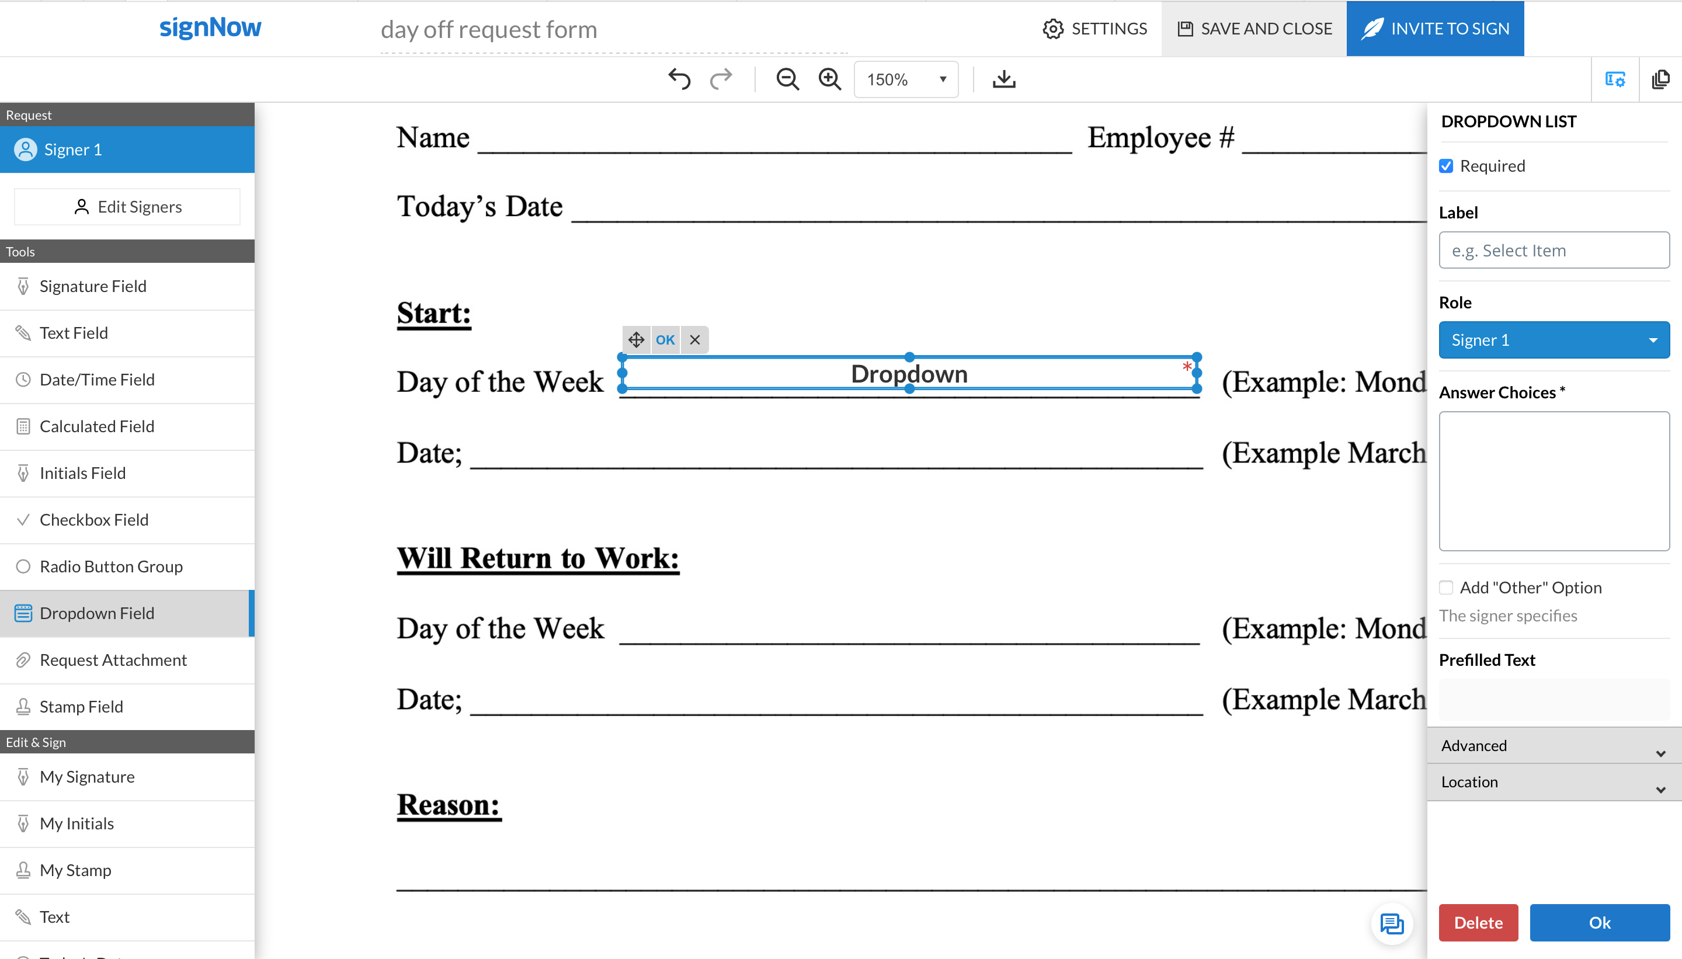The width and height of the screenshot is (1682, 959).
Task: Click the Label input field
Action: pyautogui.click(x=1554, y=251)
